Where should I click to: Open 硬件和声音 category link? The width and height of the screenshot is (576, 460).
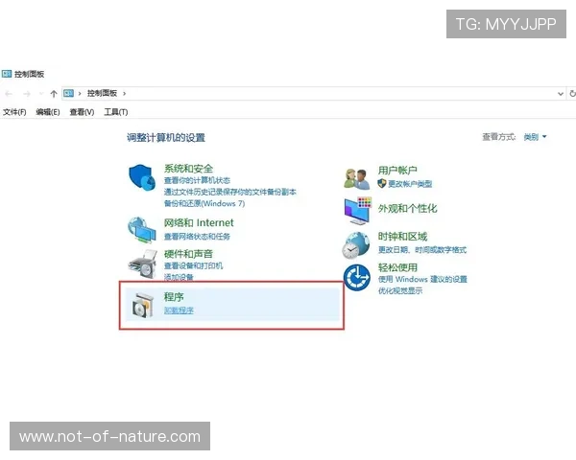[x=188, y=254]
